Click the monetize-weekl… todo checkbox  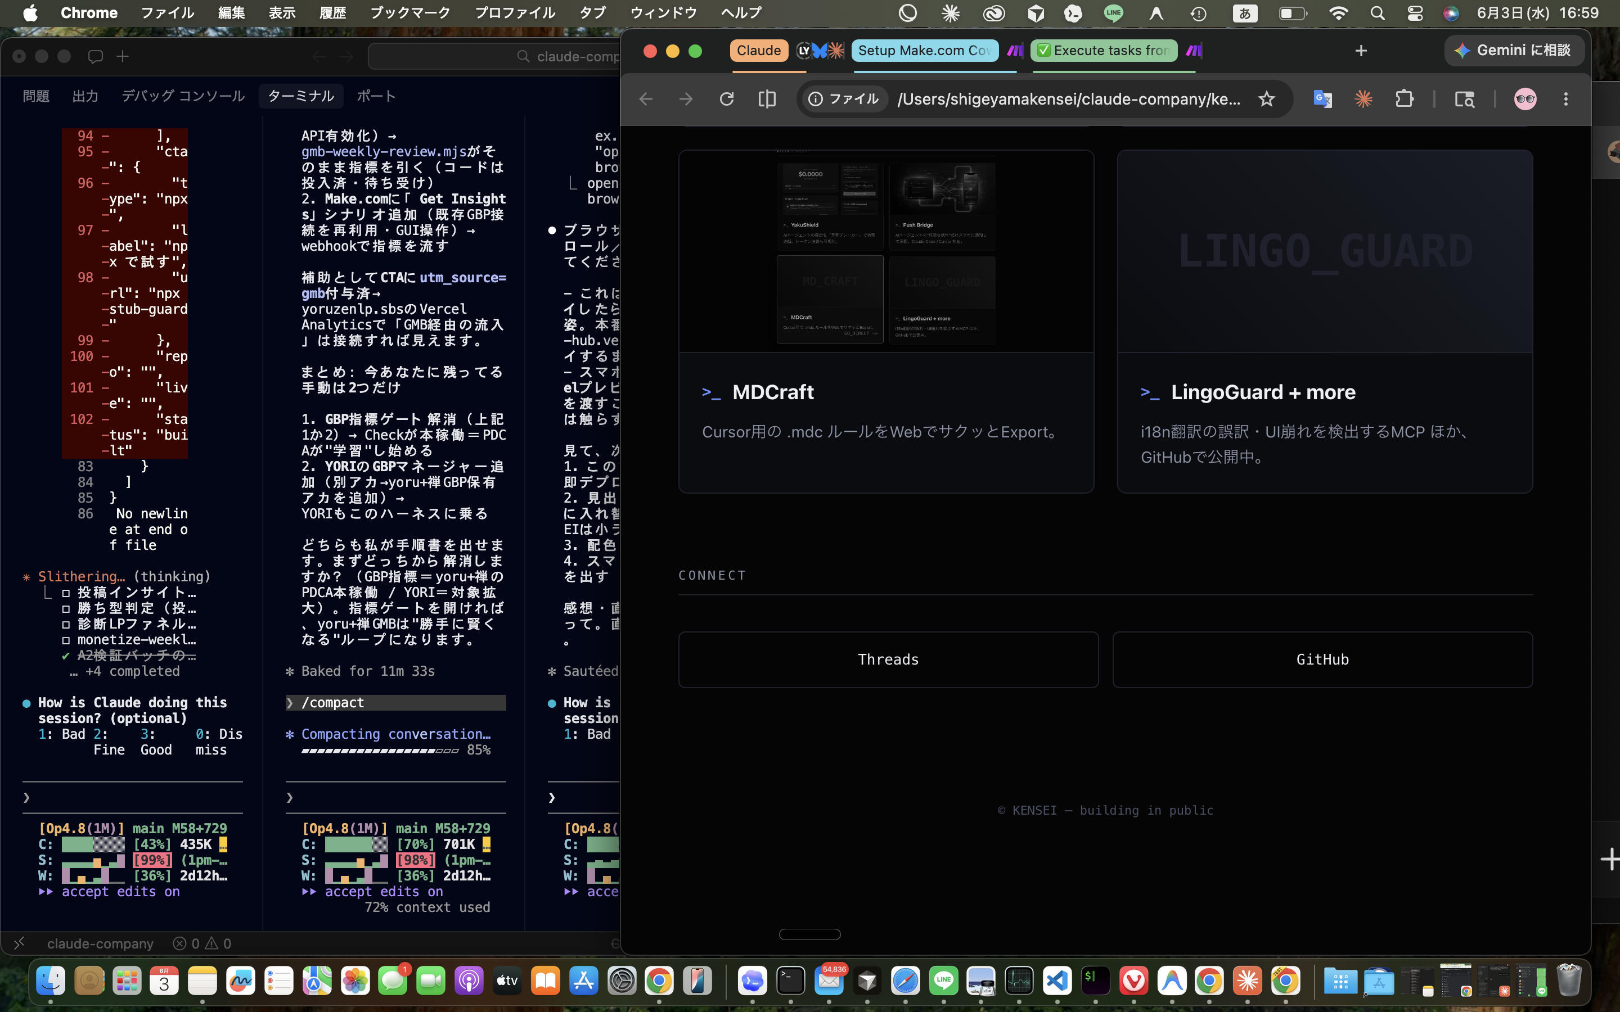point(66,640)
